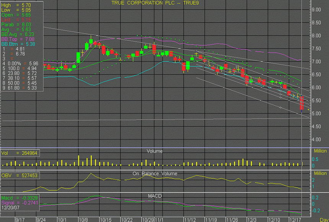The image size is (329, 222).
Task: Click the BB.Btm = 5.38 reading
Action: (18, 44)
